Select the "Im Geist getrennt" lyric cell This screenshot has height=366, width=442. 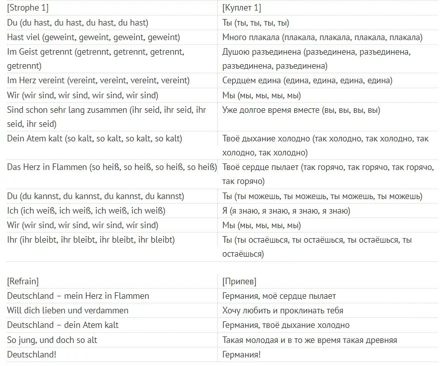pos(96,59)
